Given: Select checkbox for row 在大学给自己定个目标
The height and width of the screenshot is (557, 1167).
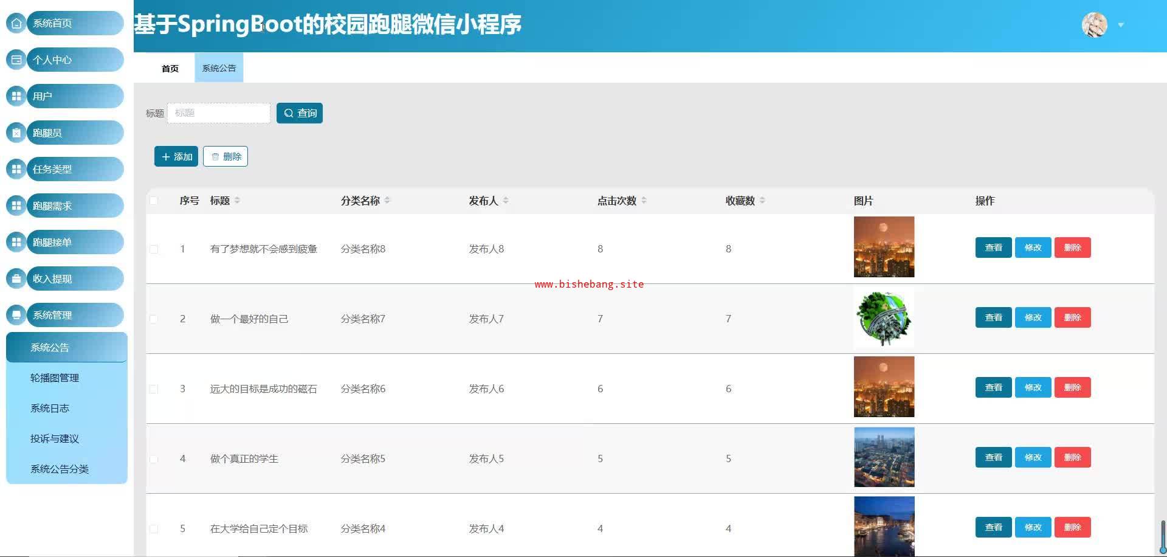Looking at the screenshot, I should [x=154, y=529].
